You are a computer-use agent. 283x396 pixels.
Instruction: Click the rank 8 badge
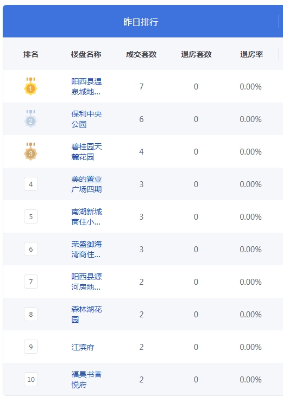point(31,315)
